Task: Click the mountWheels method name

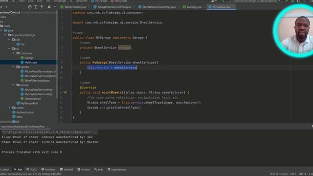Action: [112, 92]
